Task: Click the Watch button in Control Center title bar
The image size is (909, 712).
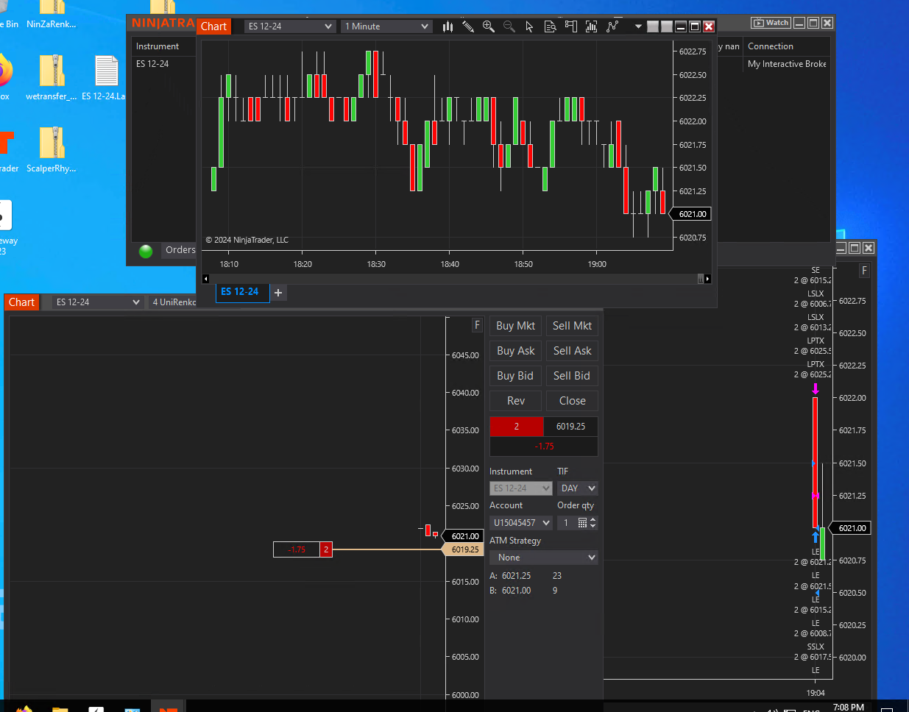Action: (x=771, y=23)
